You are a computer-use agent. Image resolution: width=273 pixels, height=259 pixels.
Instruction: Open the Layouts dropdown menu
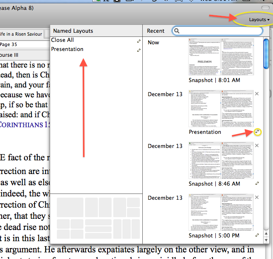click(259, 19)
